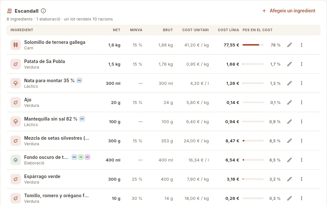Viewport: 327px width, 206px height.
Task: Click the 8,47 € line cost
Action: (x=232, y=141)
